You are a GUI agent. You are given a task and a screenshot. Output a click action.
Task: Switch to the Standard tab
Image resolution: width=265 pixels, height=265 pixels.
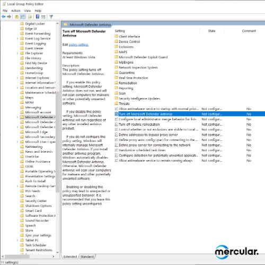87,257
